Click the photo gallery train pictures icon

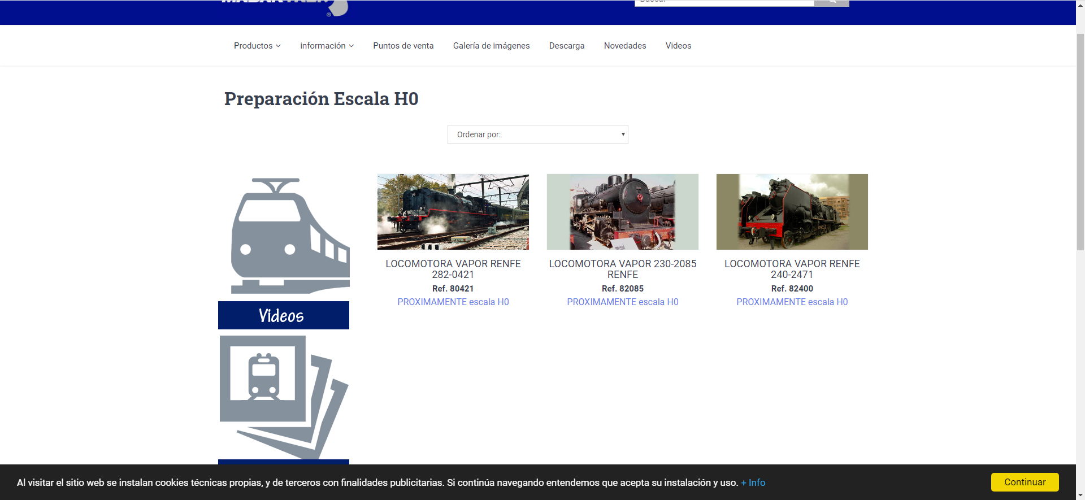[x=284, y=398]
